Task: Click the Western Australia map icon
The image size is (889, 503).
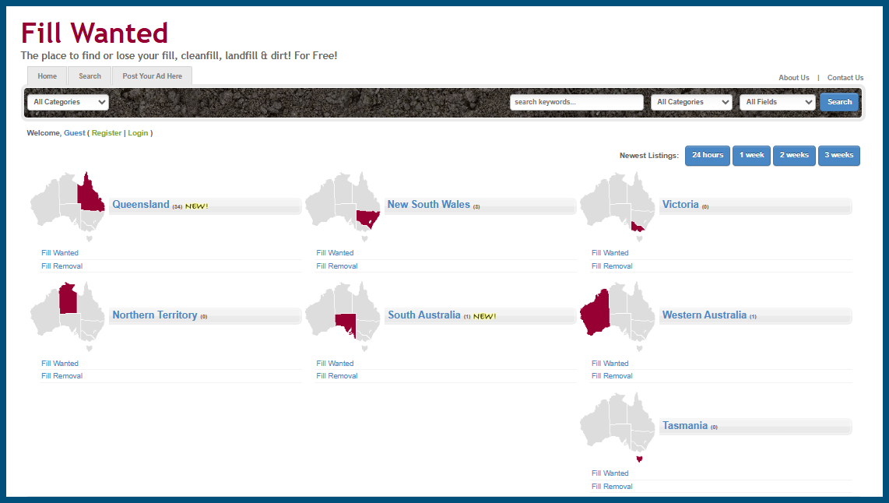Action: [x=617, y=315]
